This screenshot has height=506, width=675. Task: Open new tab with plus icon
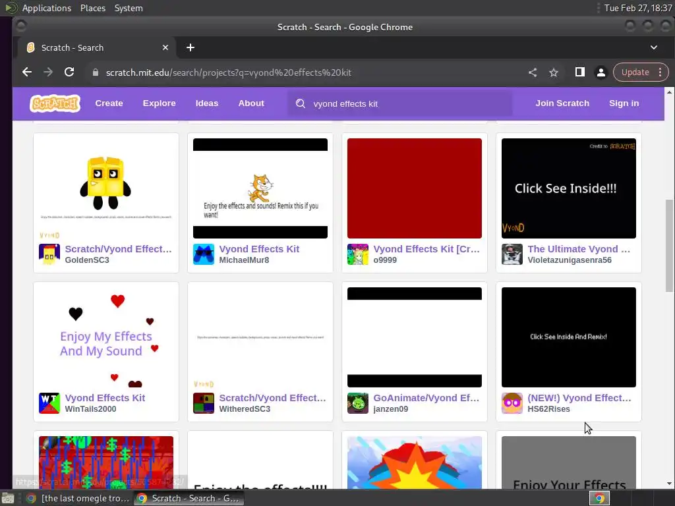(x=191, y=47)
